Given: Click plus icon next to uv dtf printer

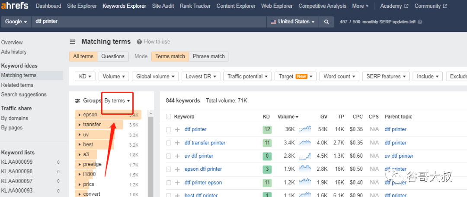Looking at the screenshot, I should [178, 156].
